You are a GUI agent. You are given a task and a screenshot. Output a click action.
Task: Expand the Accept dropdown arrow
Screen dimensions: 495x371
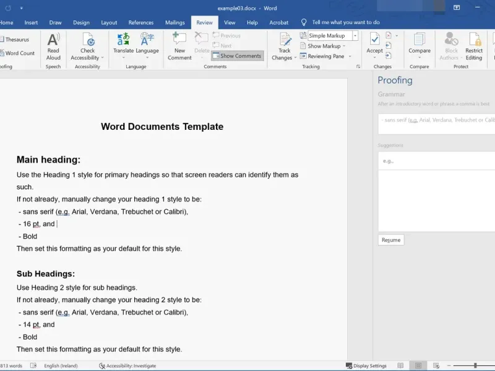pos(375,58)
